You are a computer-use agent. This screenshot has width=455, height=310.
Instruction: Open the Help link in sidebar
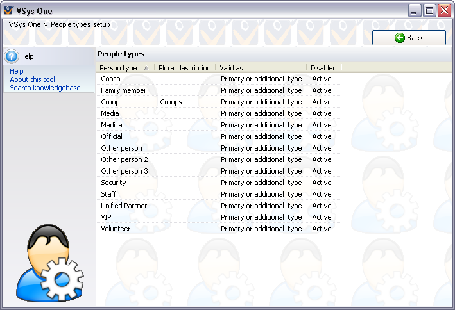pyautogui.click(x=17, y=71)
